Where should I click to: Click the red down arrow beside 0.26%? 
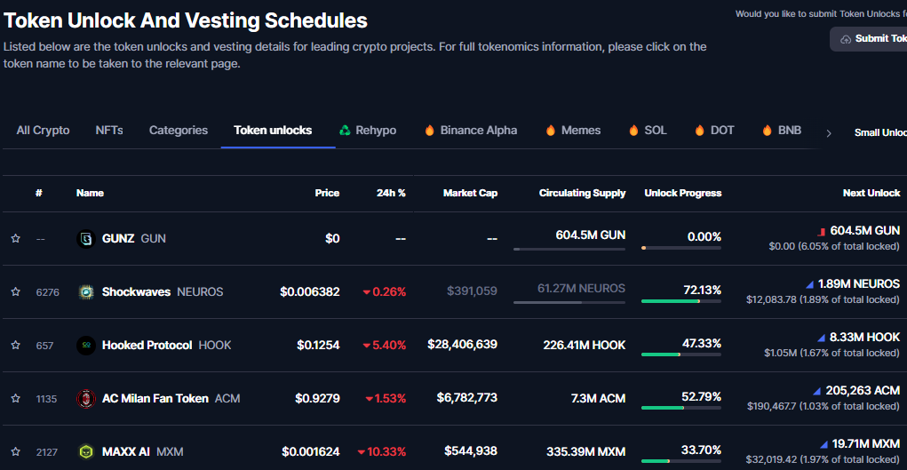coord(366,292)
